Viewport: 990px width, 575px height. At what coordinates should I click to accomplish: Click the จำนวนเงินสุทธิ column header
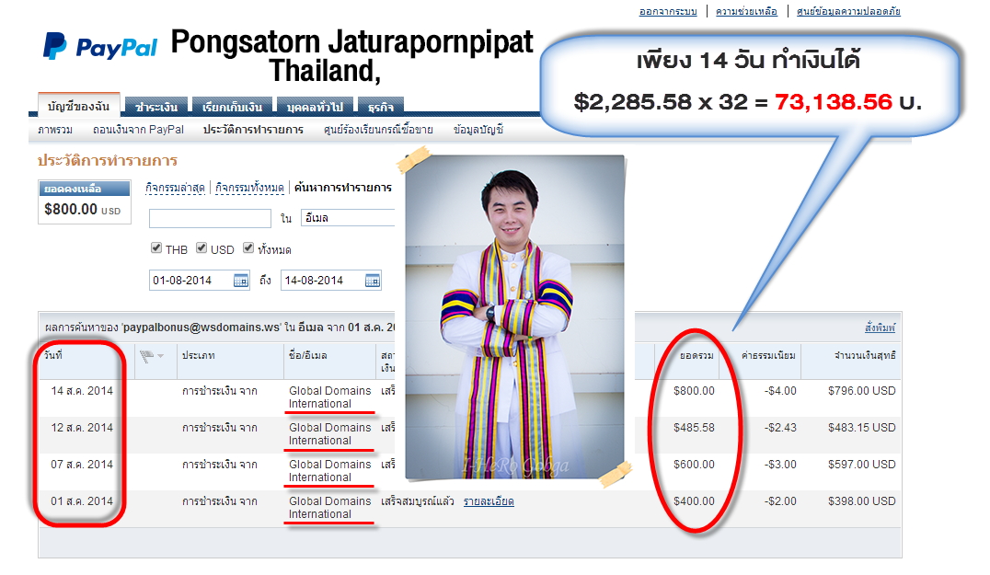pyautogui.click(x=865, y=355)
